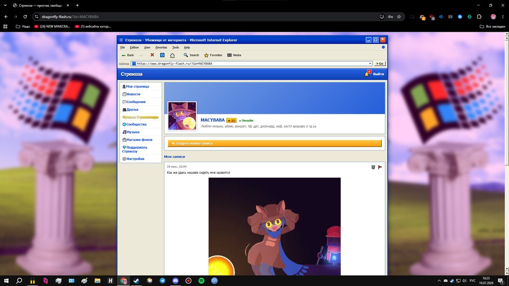Open Chrome tab search dropdown arrow
This screenshot has height=286, width=509.
[x=5, y=6]
